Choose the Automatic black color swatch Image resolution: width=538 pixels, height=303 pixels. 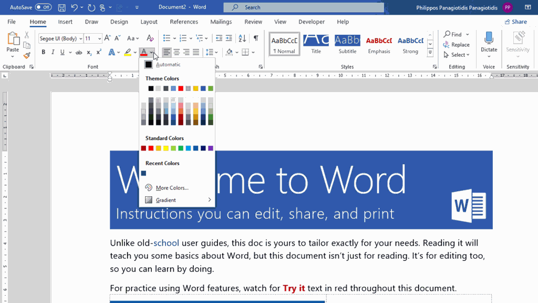(x=149, y=65)
